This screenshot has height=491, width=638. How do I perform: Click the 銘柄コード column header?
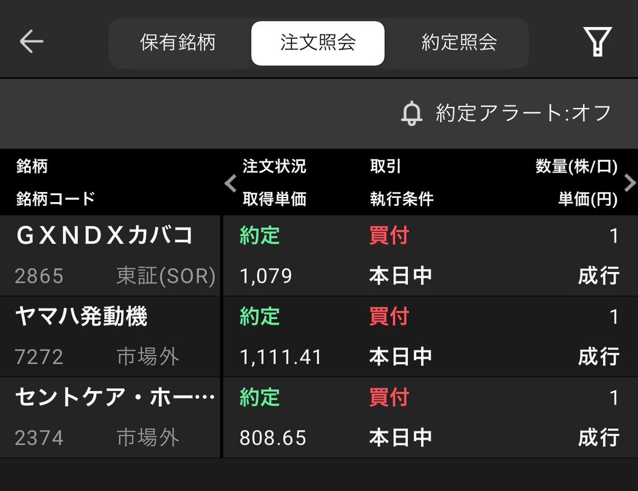tap(56, 199)
